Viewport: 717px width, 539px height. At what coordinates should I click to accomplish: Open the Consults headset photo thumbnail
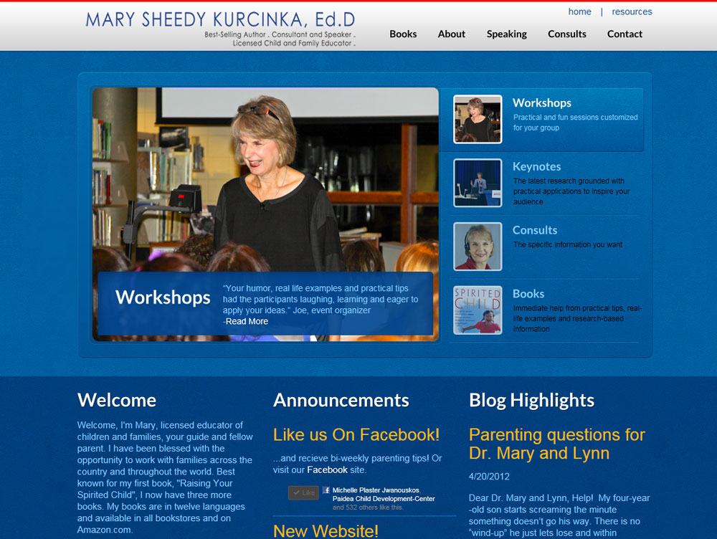pos(478,247)
